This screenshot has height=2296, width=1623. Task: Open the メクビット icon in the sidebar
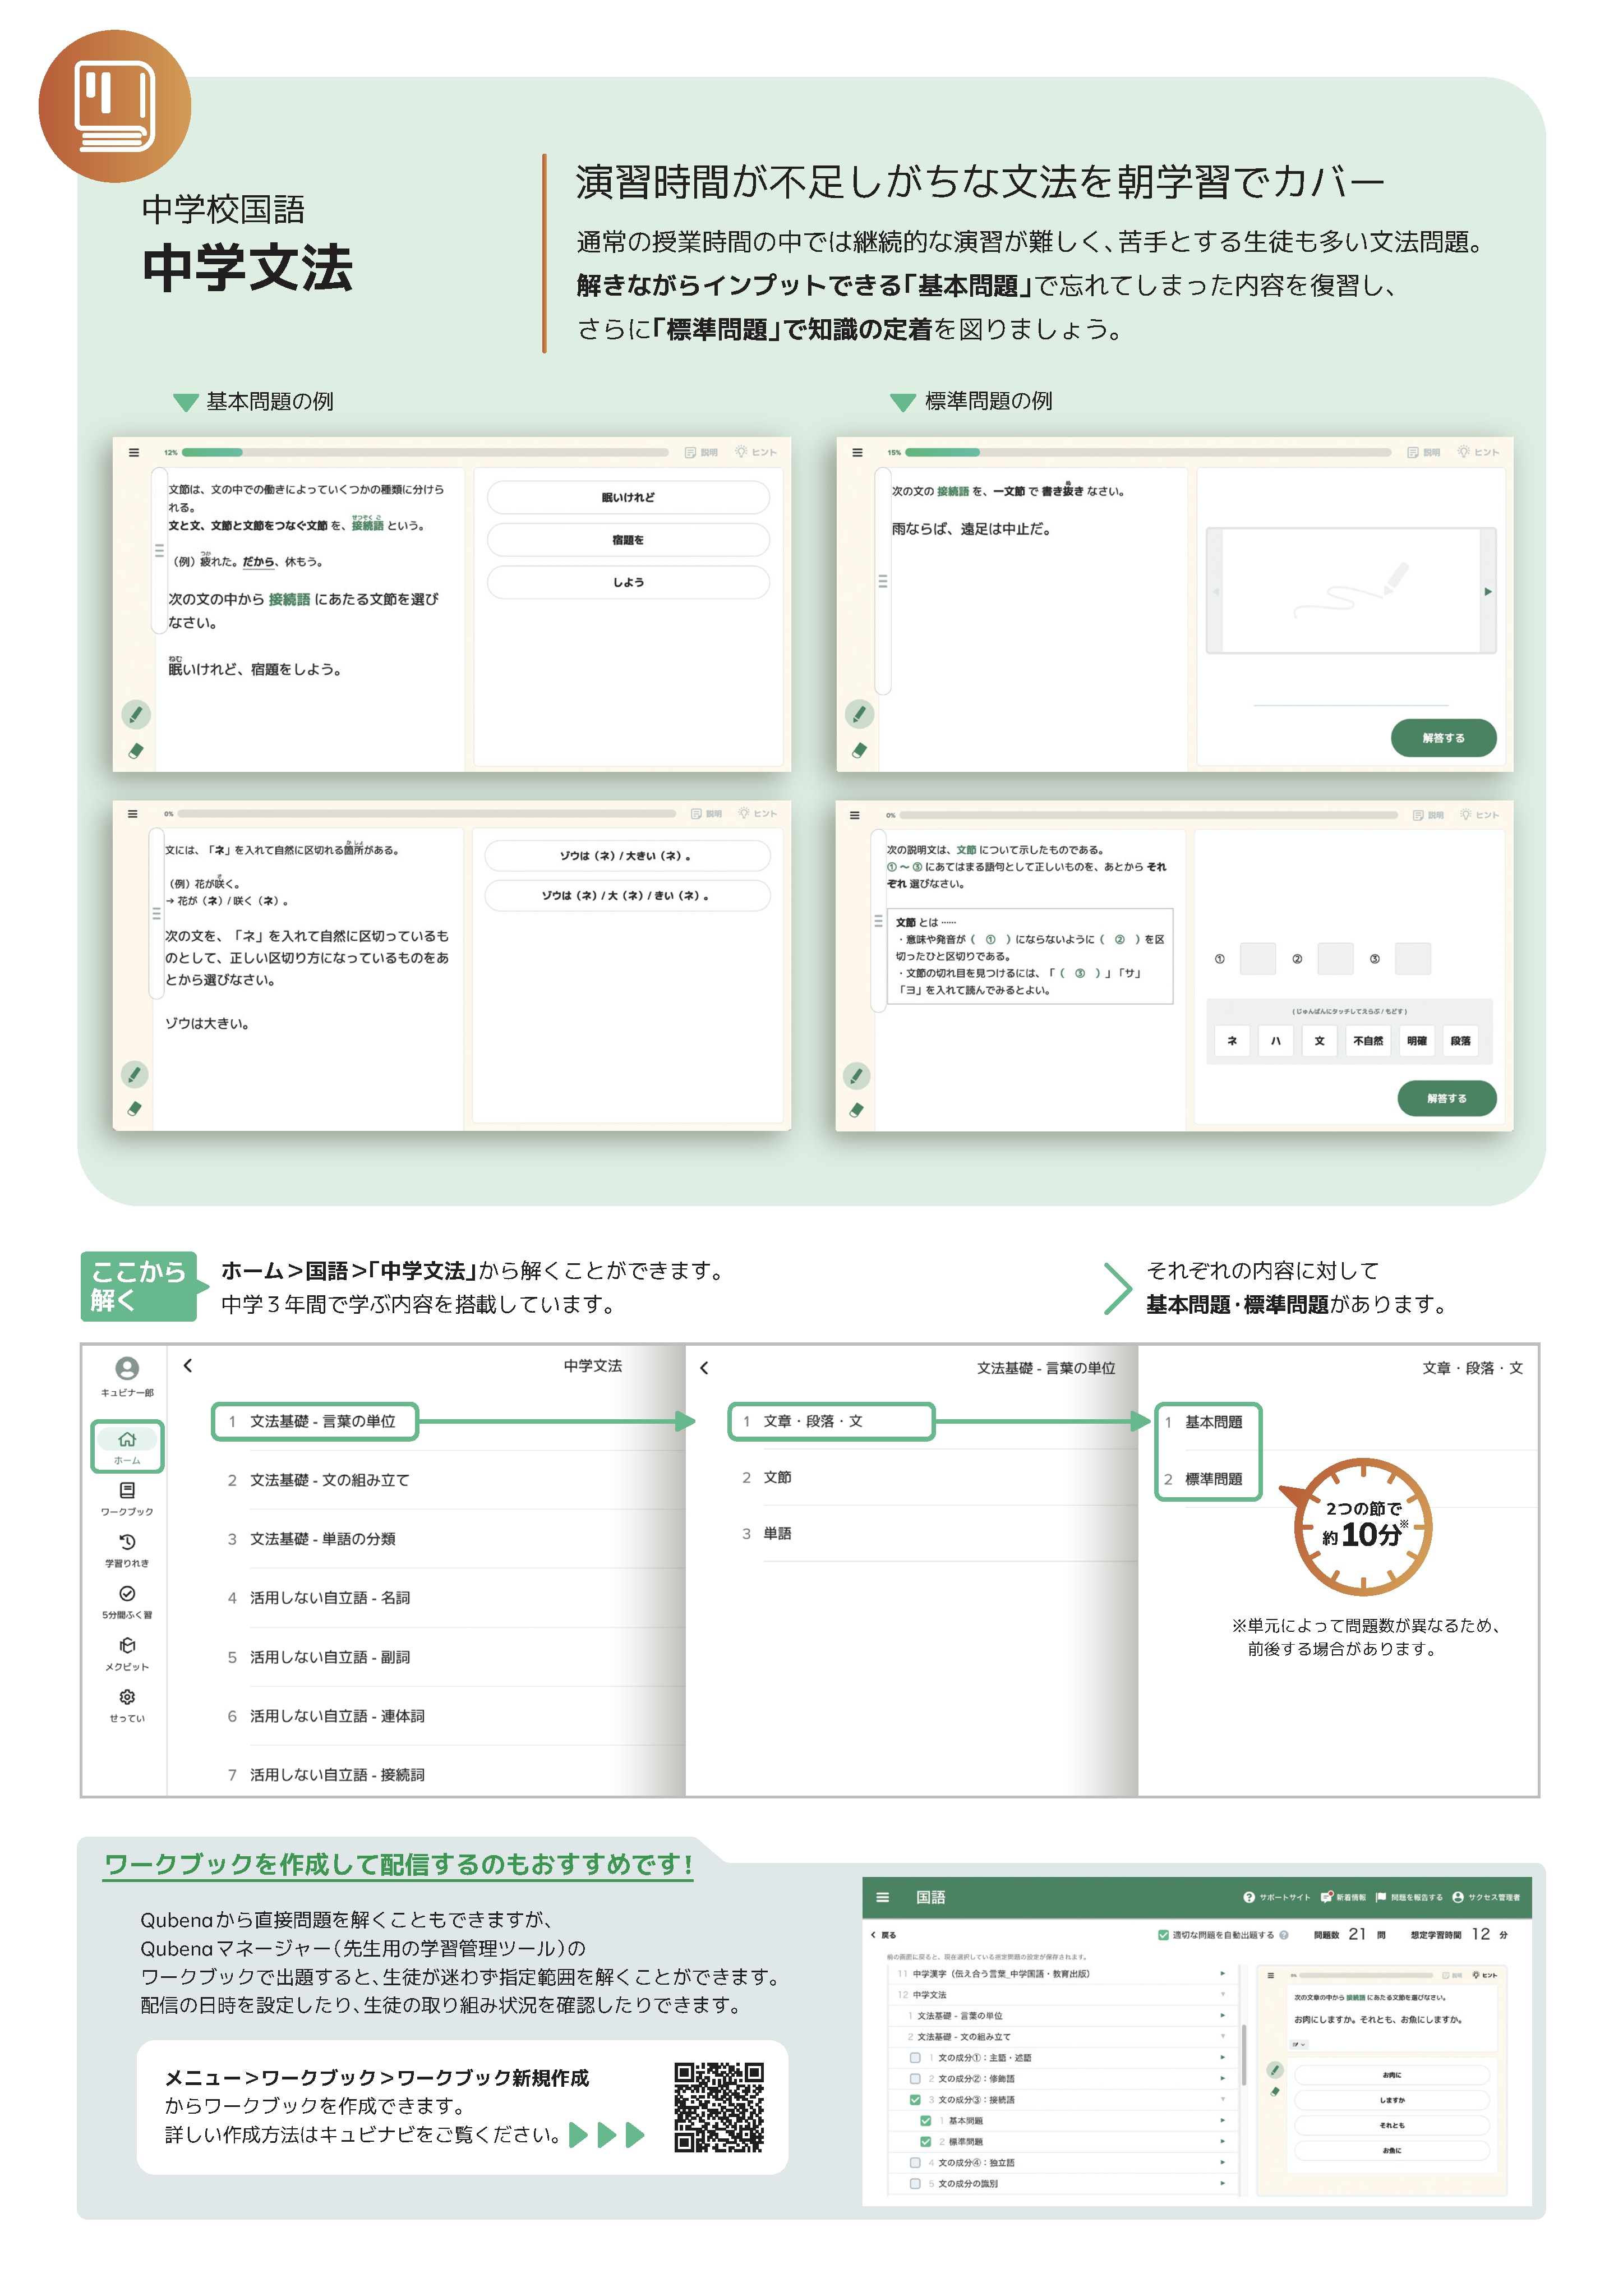pyautogui.click(x=127, y=1645)
